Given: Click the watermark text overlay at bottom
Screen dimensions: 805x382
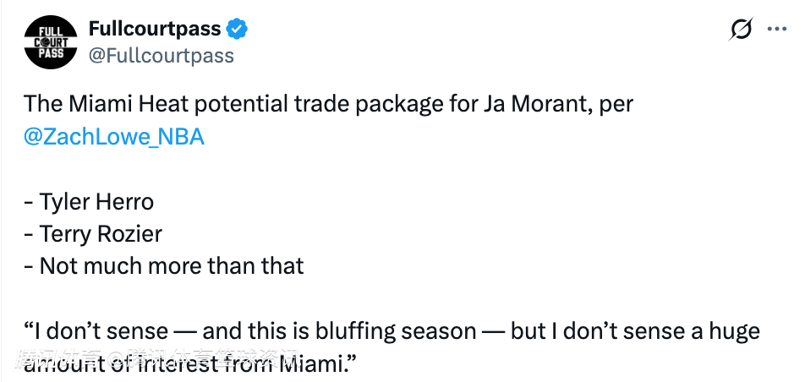Looking at the screenshot, I should (x=161, y=358).
